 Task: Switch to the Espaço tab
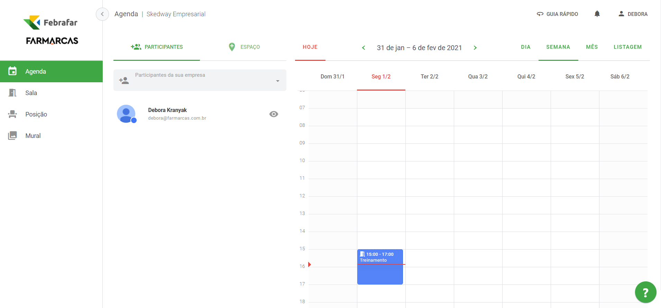pyautogui.click(x=244, y=47)
